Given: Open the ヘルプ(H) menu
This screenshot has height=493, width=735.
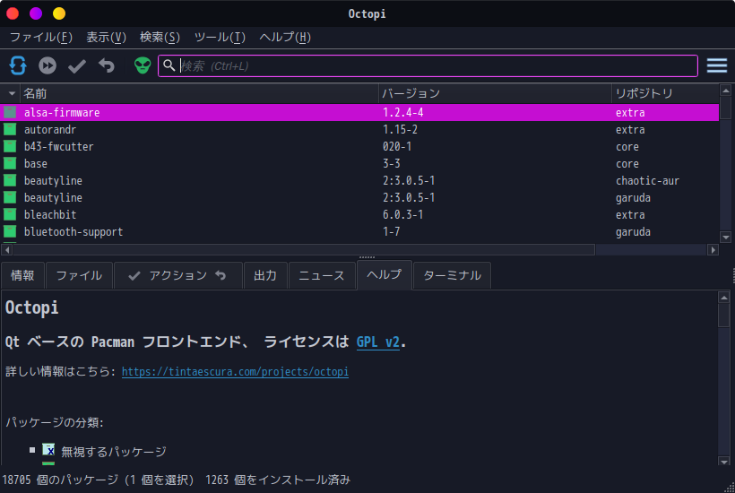Looking at the screenshot, I should click(x=285, y=38).
